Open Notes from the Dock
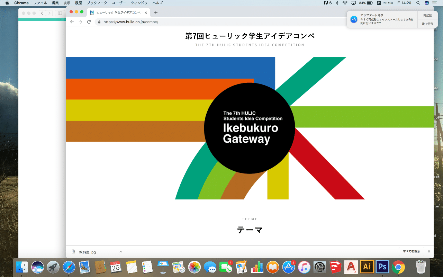 point(132,267)
